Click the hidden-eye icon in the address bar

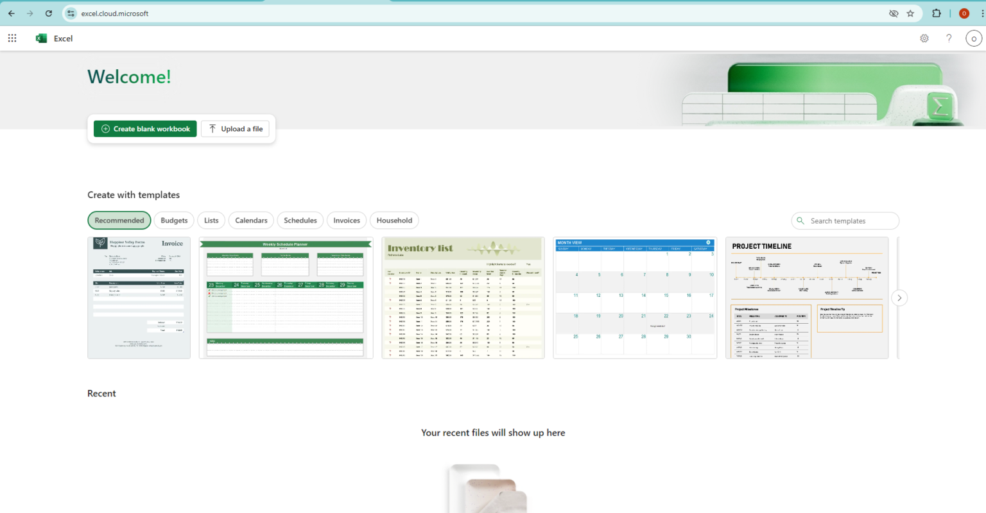click(893, 13)
